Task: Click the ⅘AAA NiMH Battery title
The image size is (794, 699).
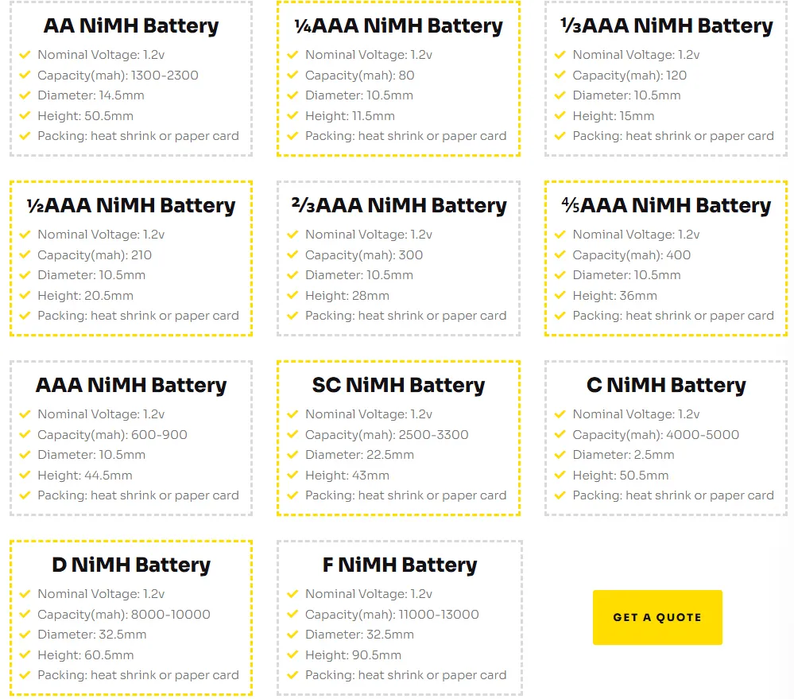Action: click(665, 206)
